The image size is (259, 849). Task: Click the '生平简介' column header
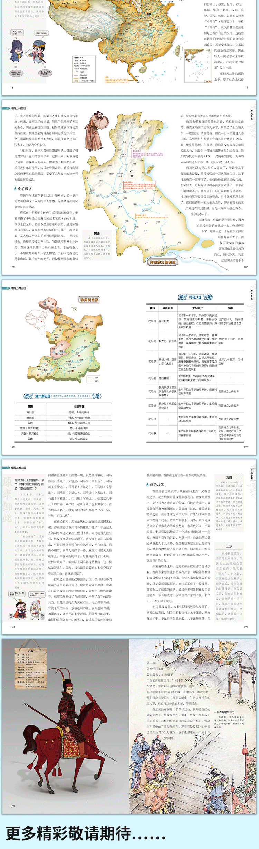click(x=198, y=308)
